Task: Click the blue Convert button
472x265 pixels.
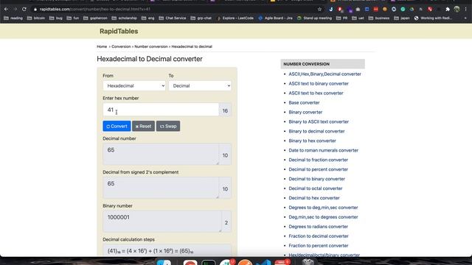Action: (117, 126)
